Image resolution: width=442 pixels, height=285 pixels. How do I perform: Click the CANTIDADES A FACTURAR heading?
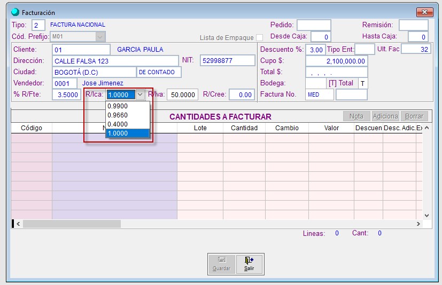coord(220,116)
